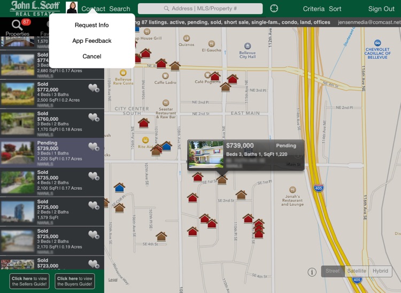Switch map to Street view
The image size is (401, 293).
tap(333, 271)
